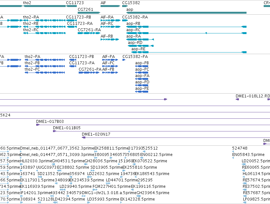
Task: Choose protein aop-PA
Action: [x=142, y=76]
